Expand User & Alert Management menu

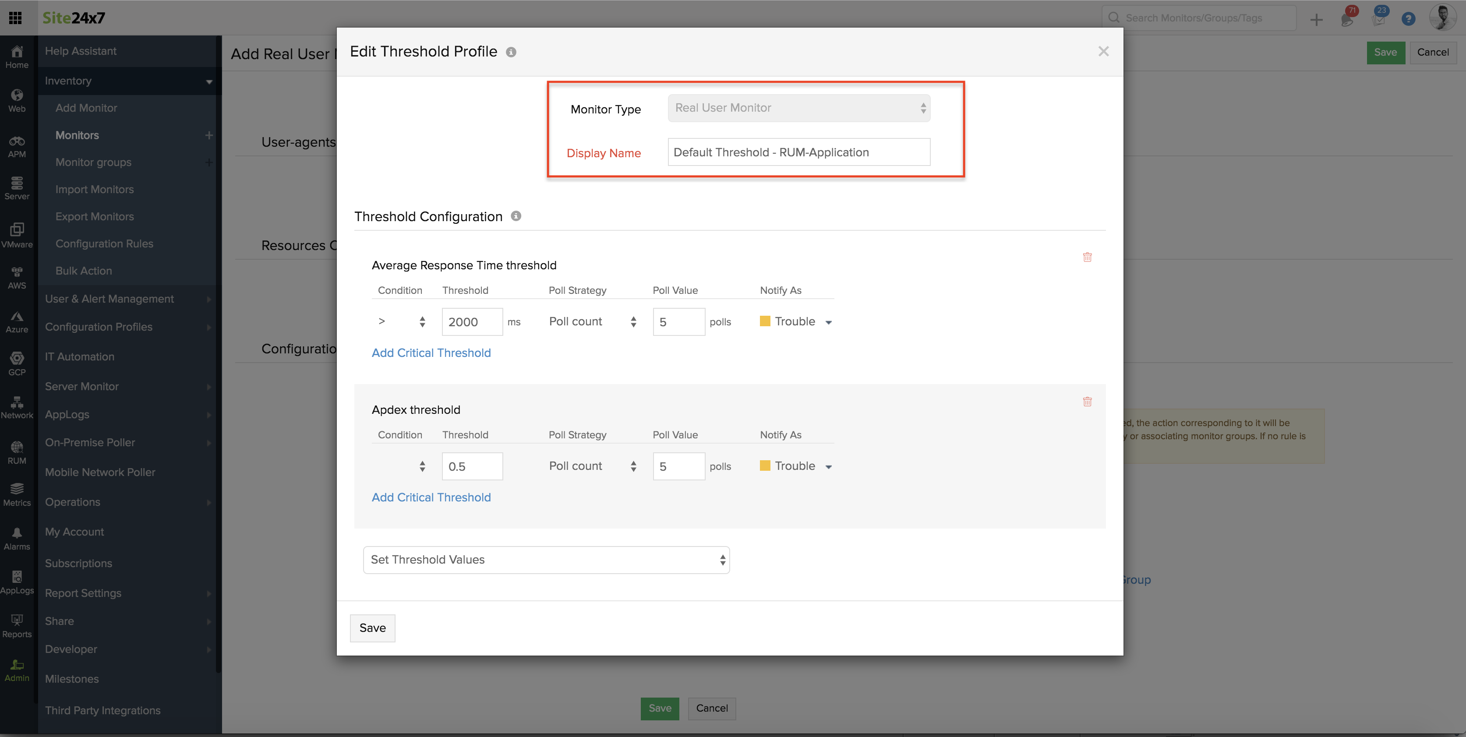click(x=109, y=299)
